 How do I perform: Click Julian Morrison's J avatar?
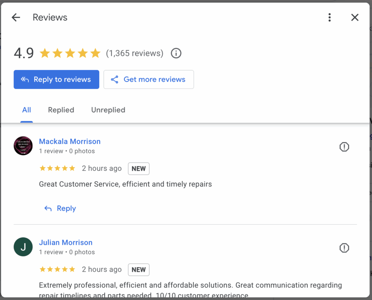(23, 247)
